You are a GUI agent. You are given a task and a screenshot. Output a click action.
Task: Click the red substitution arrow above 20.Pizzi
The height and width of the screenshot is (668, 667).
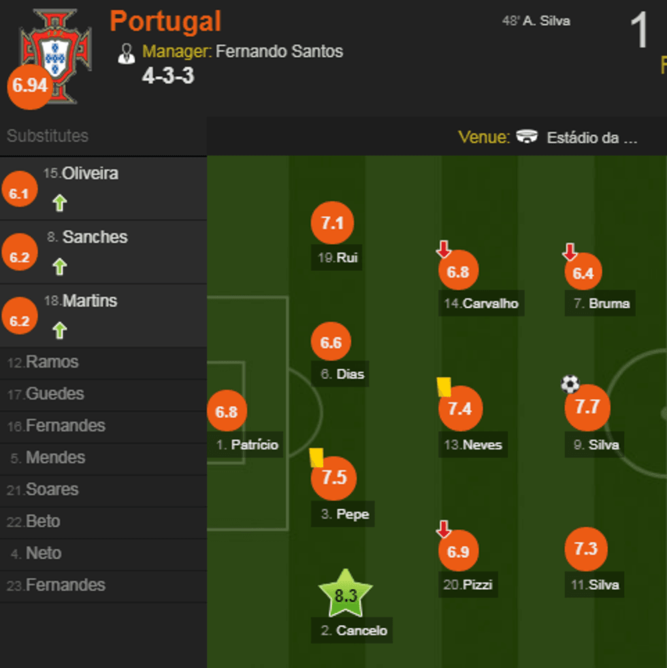(x=443, y=527)
